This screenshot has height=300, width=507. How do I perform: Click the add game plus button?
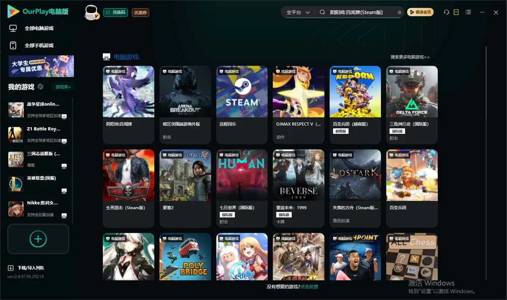pyautogui.click(x=38, y=239)
